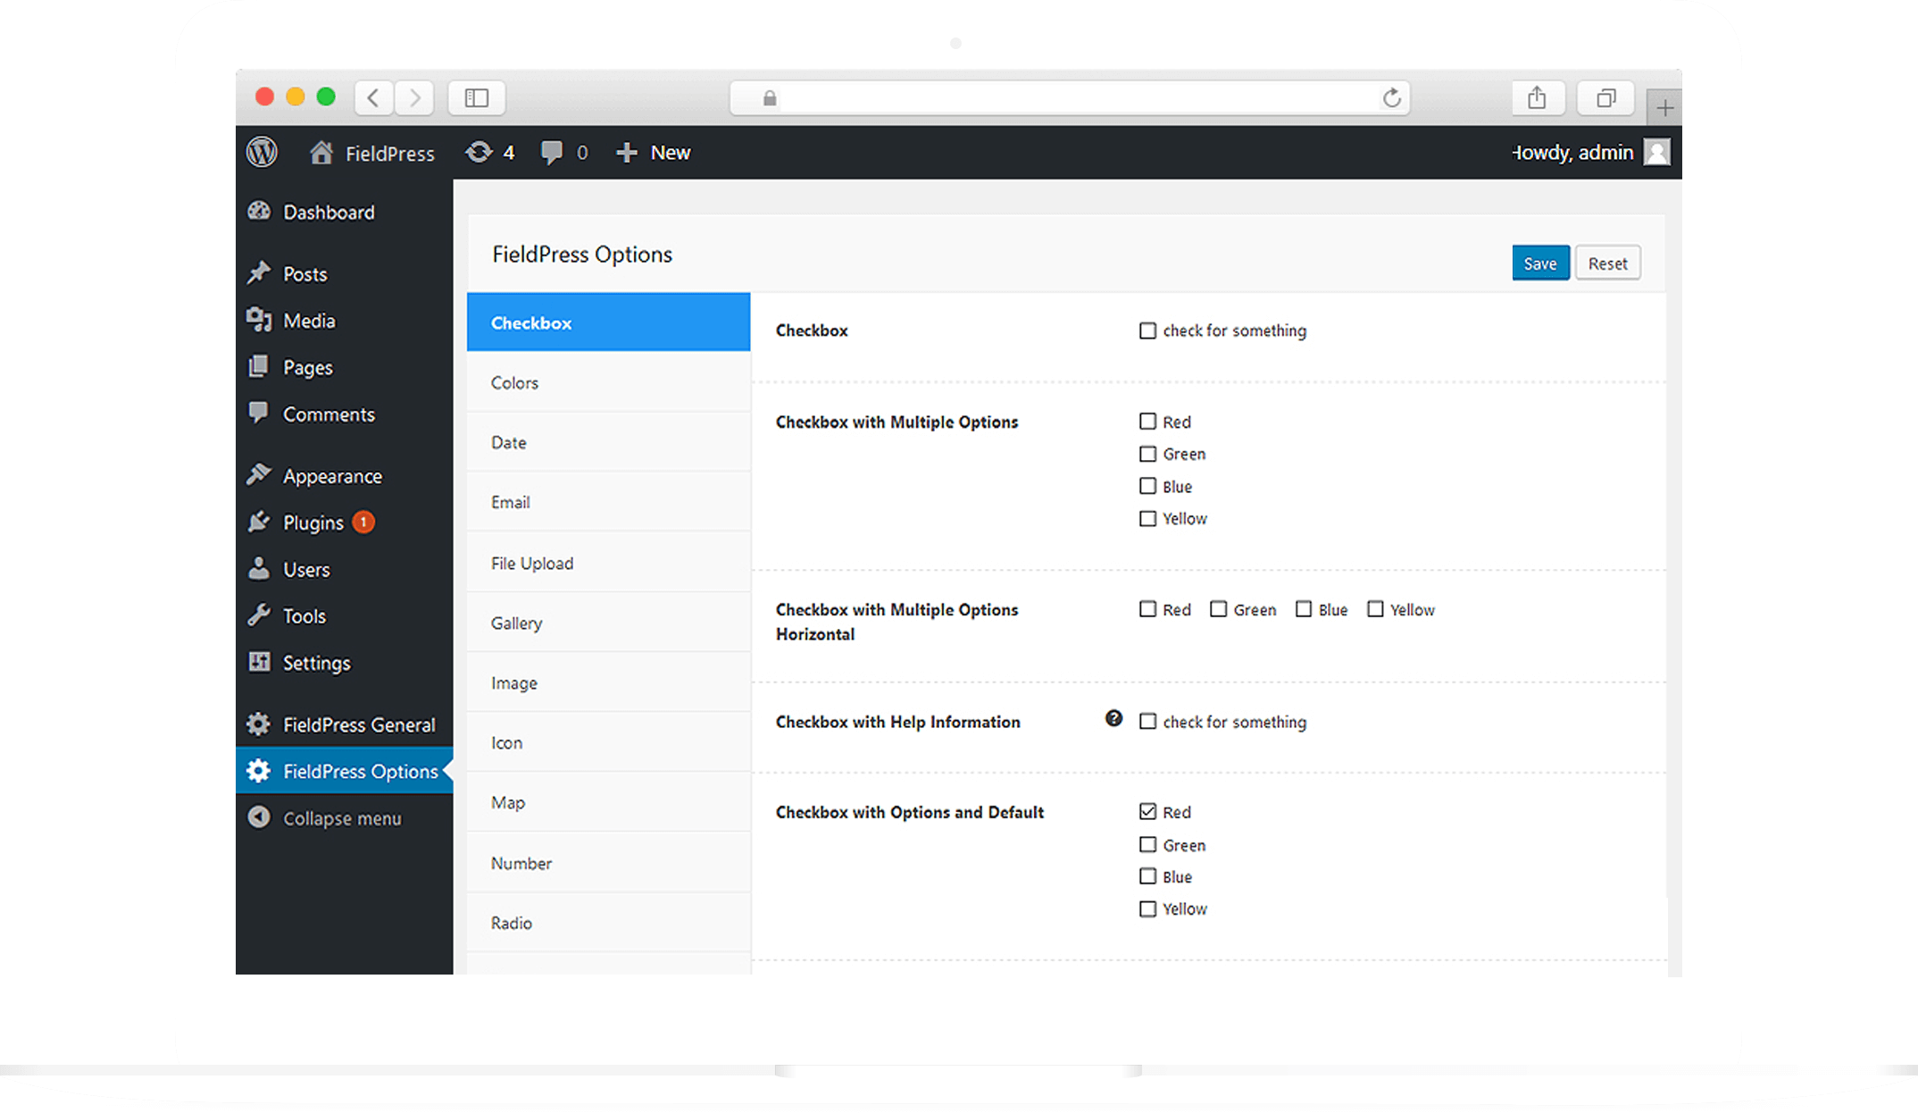Open the FieldPress home icon
The image size is (1918, 1113).
point(321,153)
